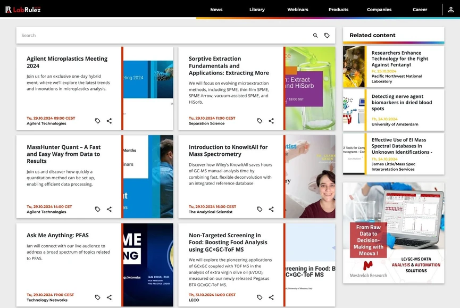Click tag icon on Ask Me Anything: PFAS card
This screenshot has height=308, width=460.
98,297
